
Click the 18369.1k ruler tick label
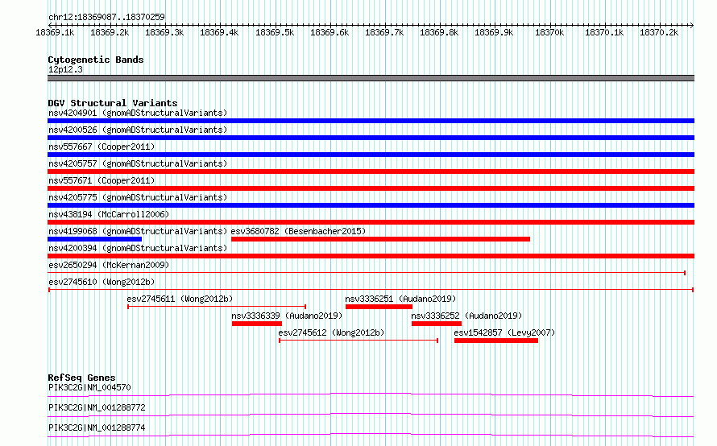[55, 33]
